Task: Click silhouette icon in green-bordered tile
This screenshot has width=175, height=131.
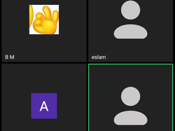Action: point(131,106)
